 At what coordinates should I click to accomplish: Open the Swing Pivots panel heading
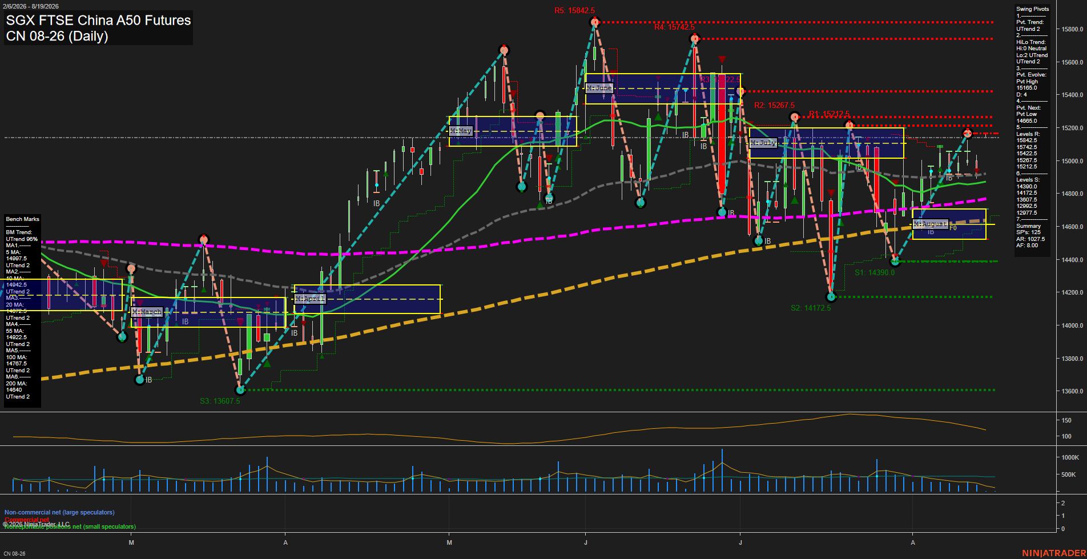coord(1032,9)
